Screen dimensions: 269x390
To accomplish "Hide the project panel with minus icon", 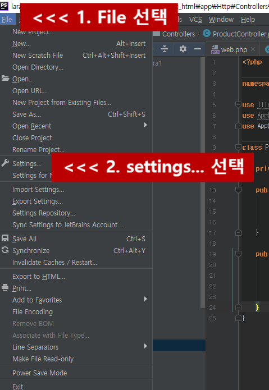I will point(198,49).
